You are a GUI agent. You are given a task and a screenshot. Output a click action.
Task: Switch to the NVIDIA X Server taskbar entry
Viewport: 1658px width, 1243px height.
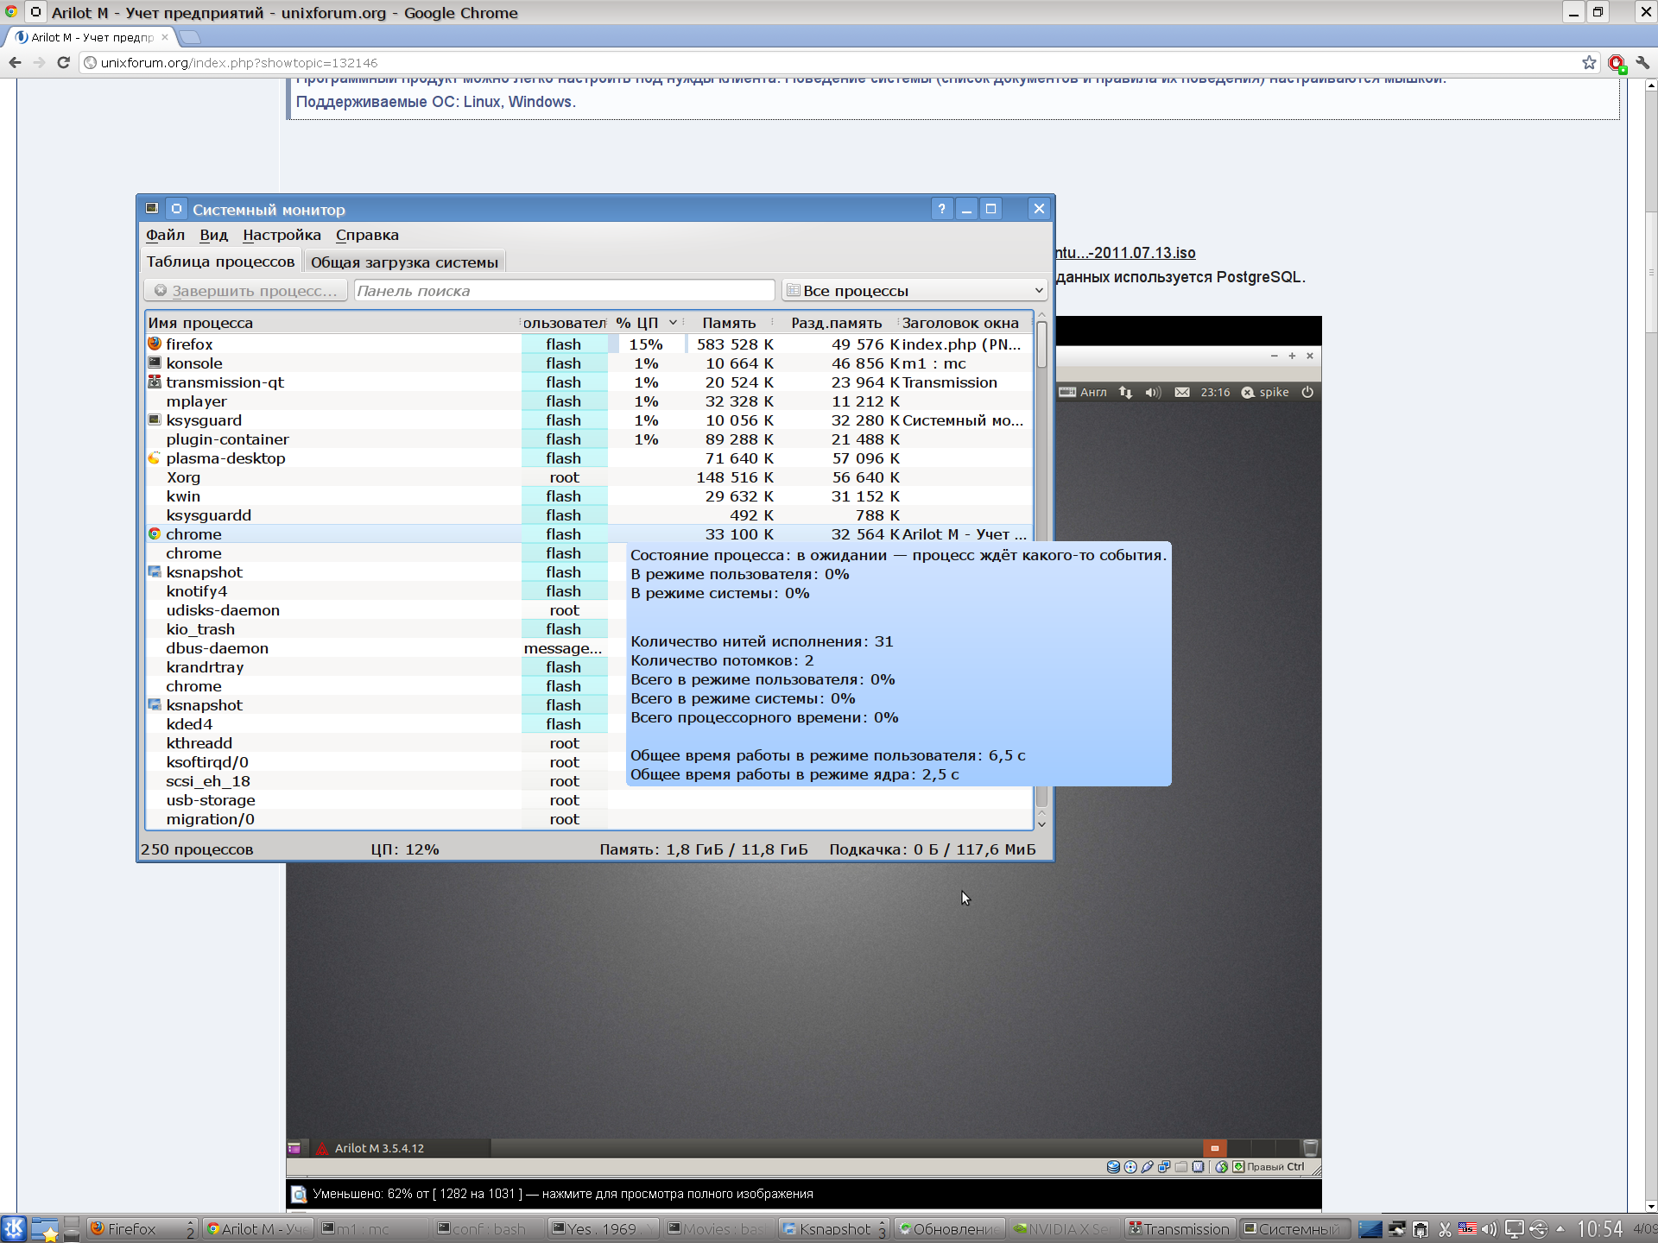(1063, 1228)
